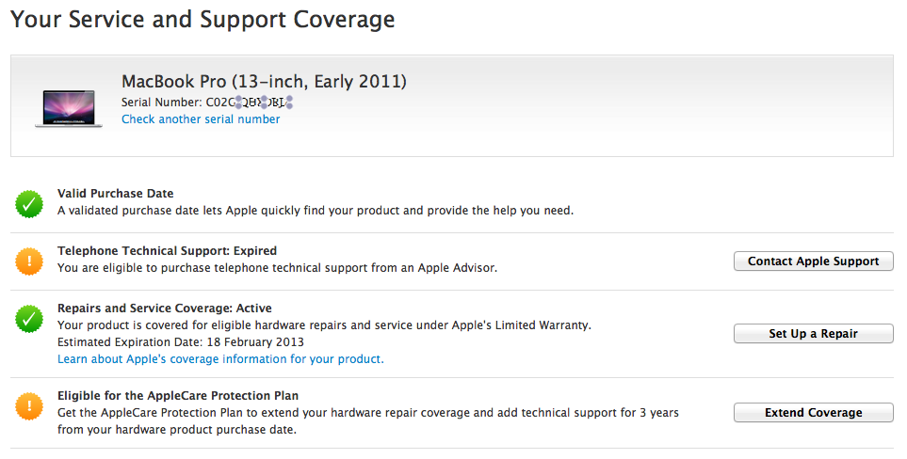The width and height of the screenshot is (907, 459).
Task: Click the telephone support eligibility description sentence
Action: coord(277,268)
